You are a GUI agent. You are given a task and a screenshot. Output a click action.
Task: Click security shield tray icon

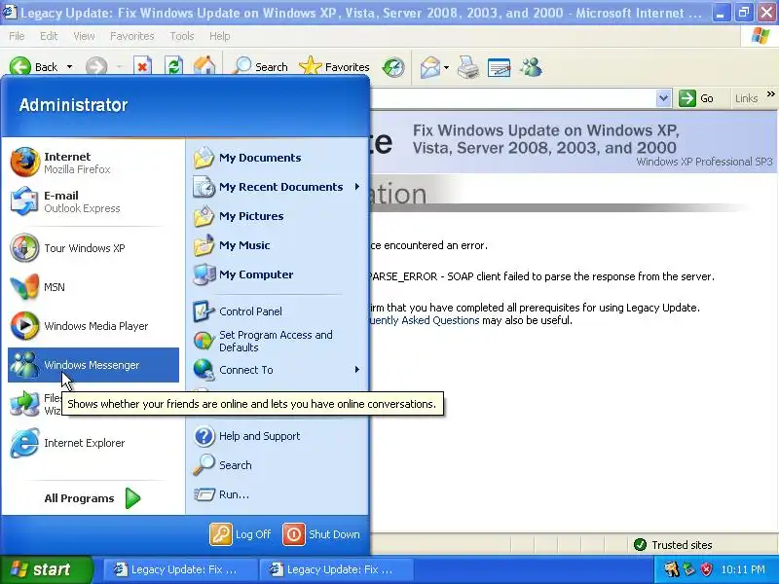tap(706, 569)
